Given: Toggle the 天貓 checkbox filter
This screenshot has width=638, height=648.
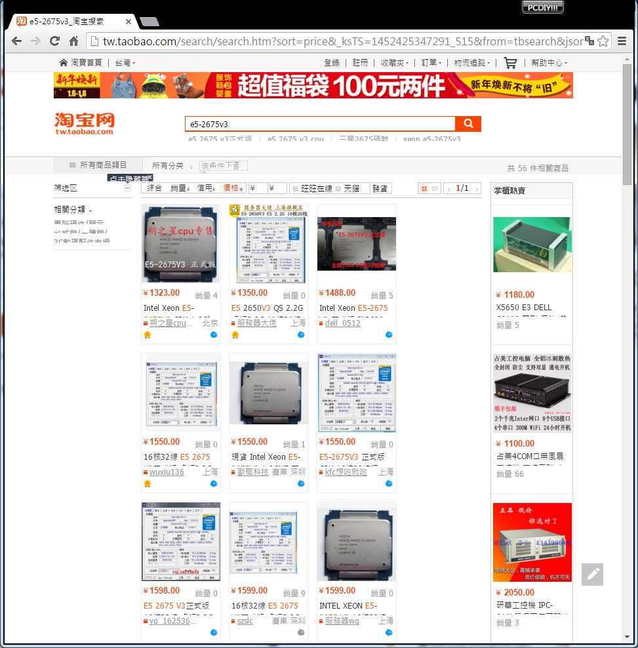Looking at the screenshot, I should (338, 189).
